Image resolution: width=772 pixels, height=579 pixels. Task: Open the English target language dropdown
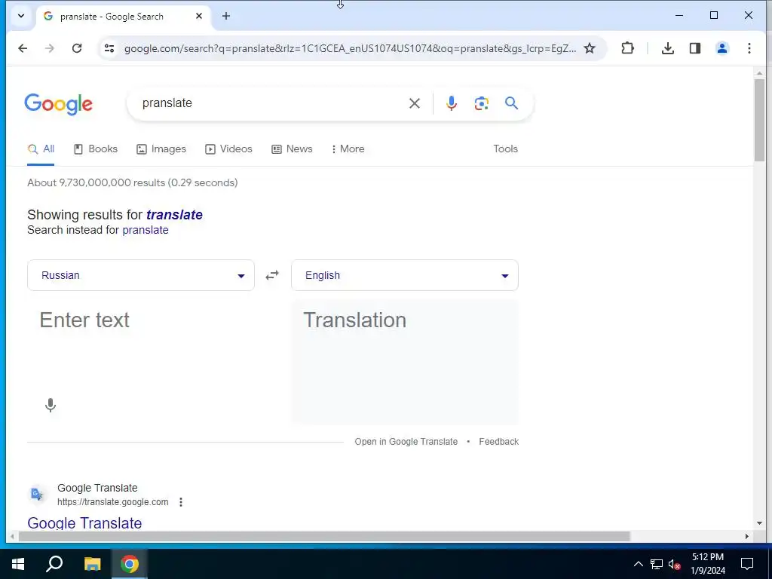[405, 275]
